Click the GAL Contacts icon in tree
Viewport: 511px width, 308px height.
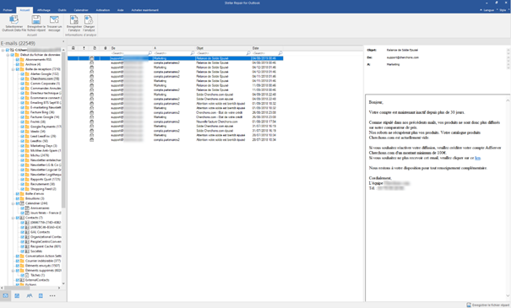pyautogui.click(x=27, y=232)
